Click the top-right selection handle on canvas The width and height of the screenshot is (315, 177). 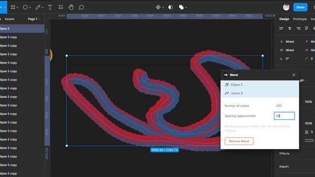coord(263,56)
